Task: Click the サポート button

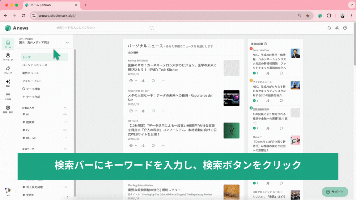Action: (335, 192)
